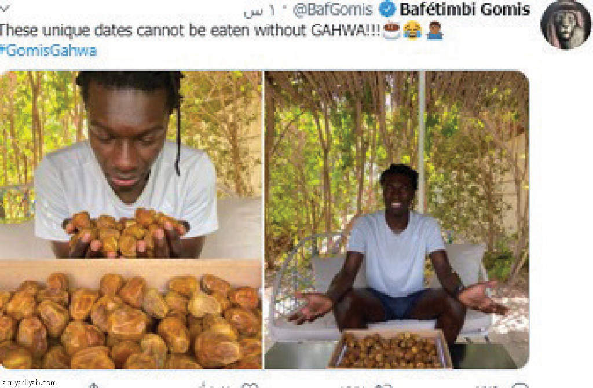
Task: Open the right photo of seated man
Action: click(396, 219)
